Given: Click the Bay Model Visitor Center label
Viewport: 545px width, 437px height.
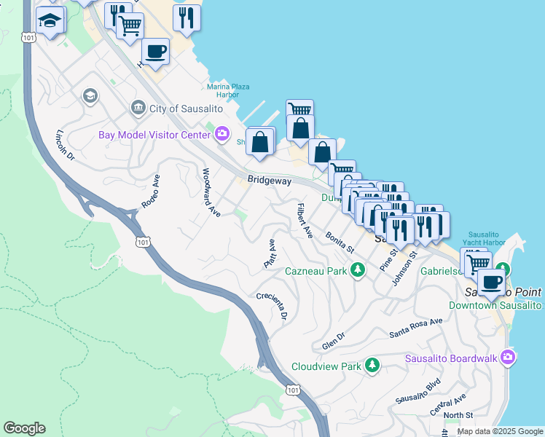Looking at the screenshot, I should [154, 135].
